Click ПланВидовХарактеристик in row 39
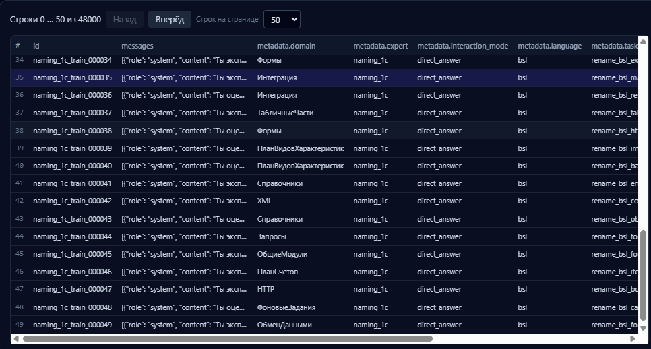This screenshot has height=349, width=651. [x=301, y=148]
